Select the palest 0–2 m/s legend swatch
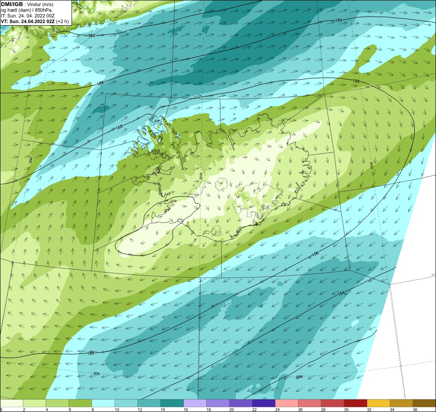 coord(11,403)
